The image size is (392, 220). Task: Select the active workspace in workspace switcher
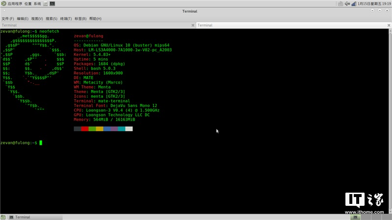pos(355,218)
